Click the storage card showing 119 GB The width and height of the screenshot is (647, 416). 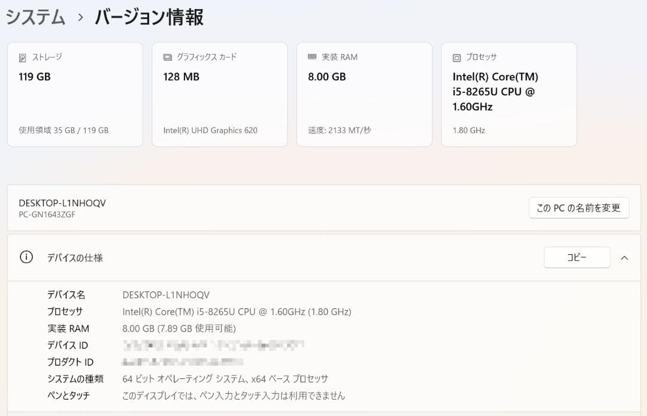point(75,94)
